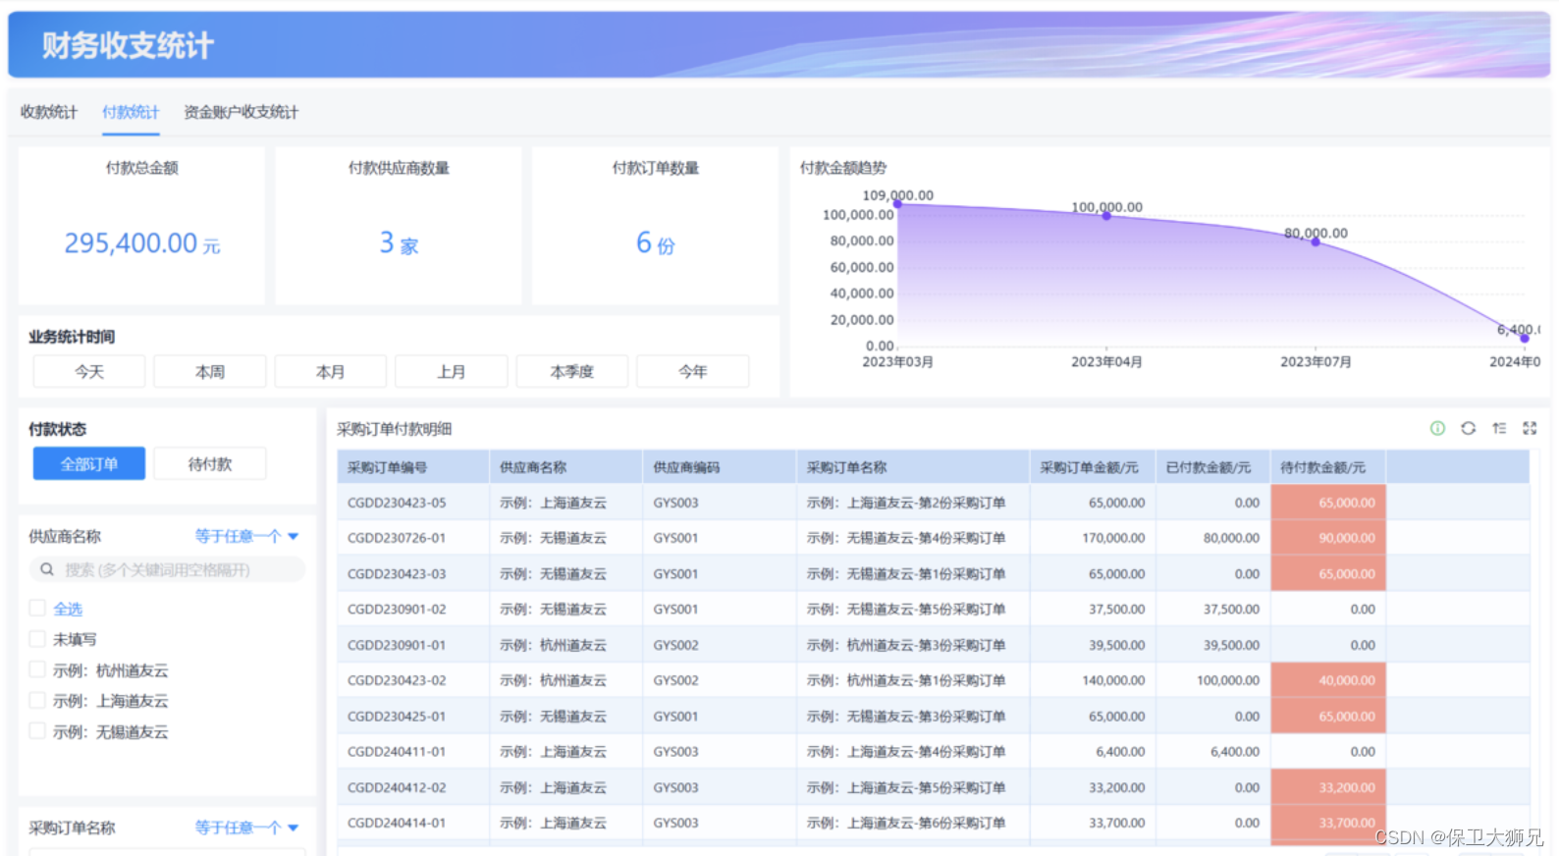Screen dimensions: 1559x856
Task: Check the 未填写 checkbox
Action: click(x=37, y=639)
